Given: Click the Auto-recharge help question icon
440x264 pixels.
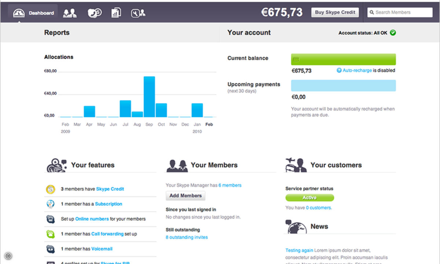Looking at the screenshot, I should tap(339, 70).
